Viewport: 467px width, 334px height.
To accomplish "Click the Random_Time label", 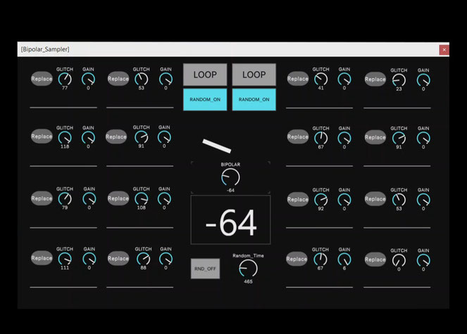I will (248, 255).
